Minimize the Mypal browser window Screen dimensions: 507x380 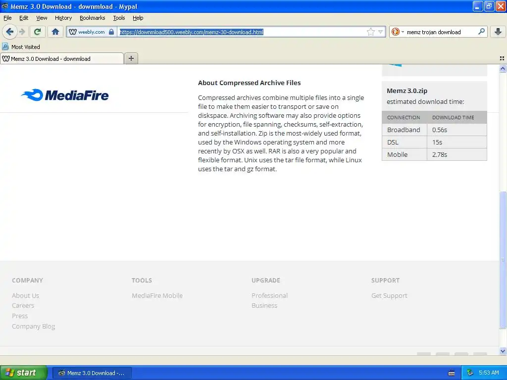coord(478,6)
